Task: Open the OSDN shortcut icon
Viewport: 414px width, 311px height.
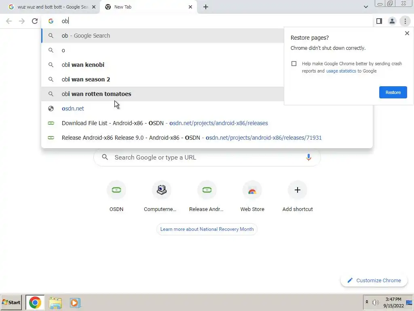Action: pos(116,190)
